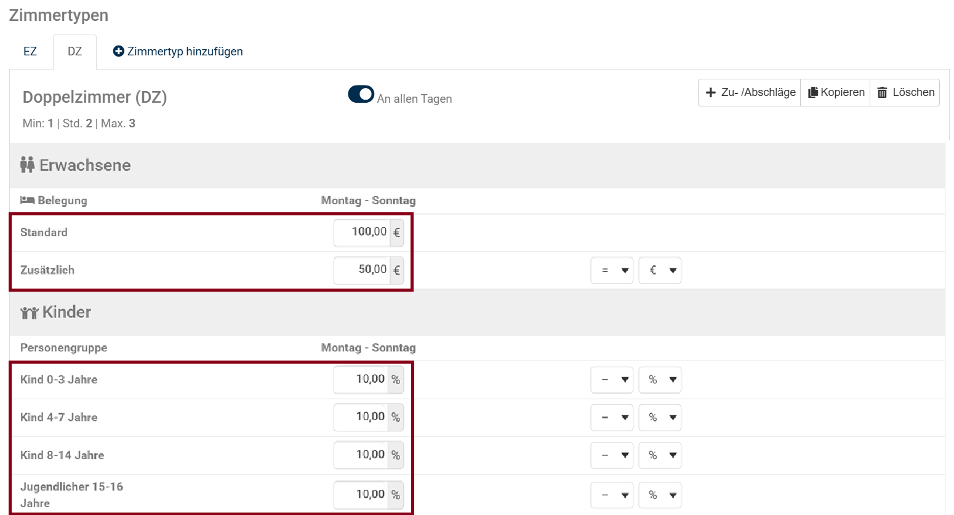Select the DZ room type tab

[74, 52]
